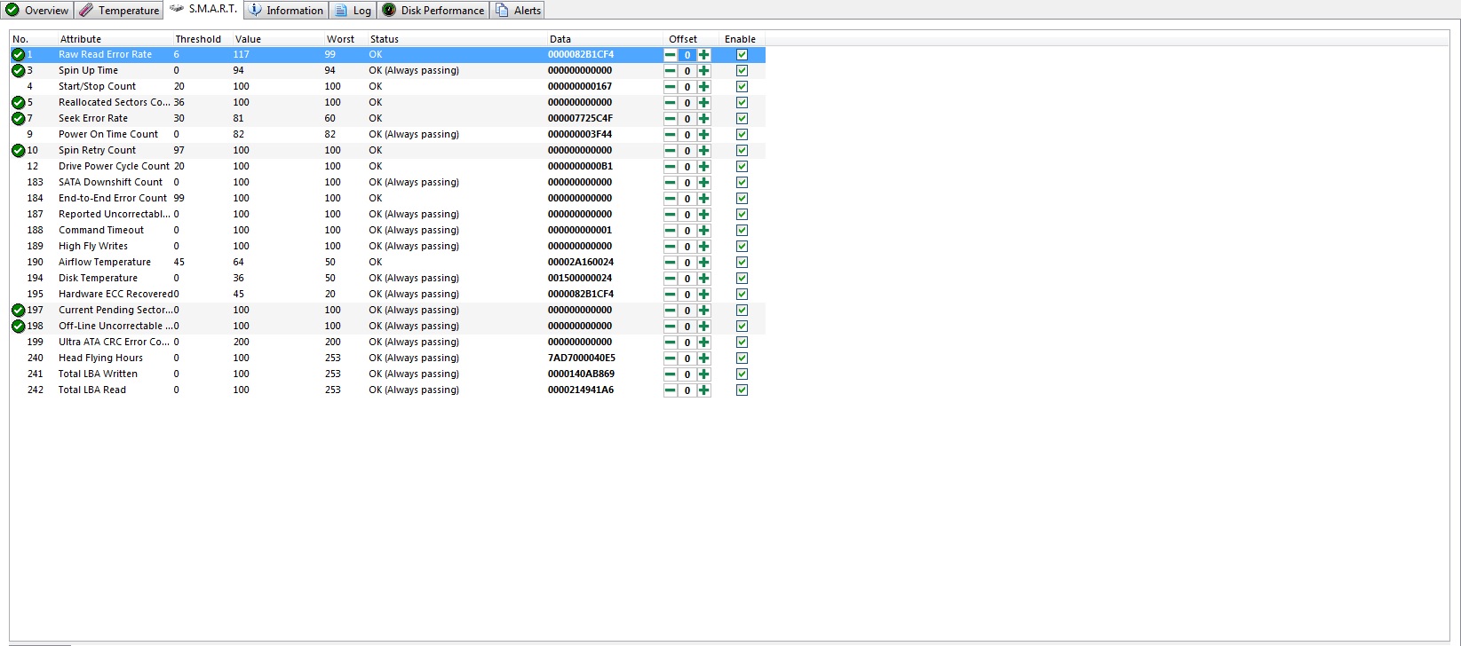Increase offset for Ultra ATA CRC Error
Viewport: 1461px width, 646px height.
704,343
